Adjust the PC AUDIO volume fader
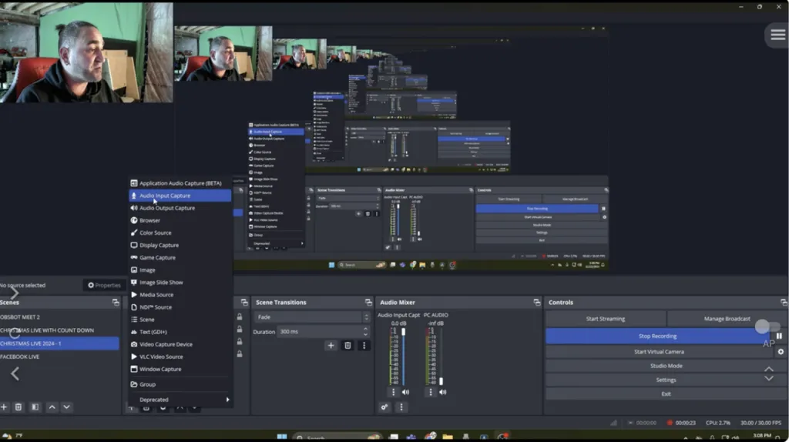The width and height of the screenshot is (789, 442). [x=442, y=381]
